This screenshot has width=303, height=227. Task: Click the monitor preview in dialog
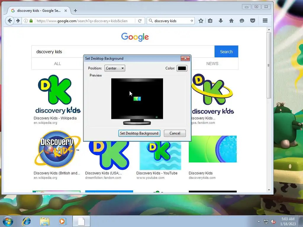coord(137,101)
